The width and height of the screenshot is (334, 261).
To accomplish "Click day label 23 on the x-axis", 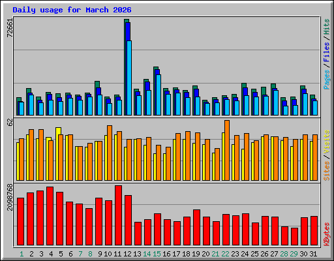I will 235,254.
